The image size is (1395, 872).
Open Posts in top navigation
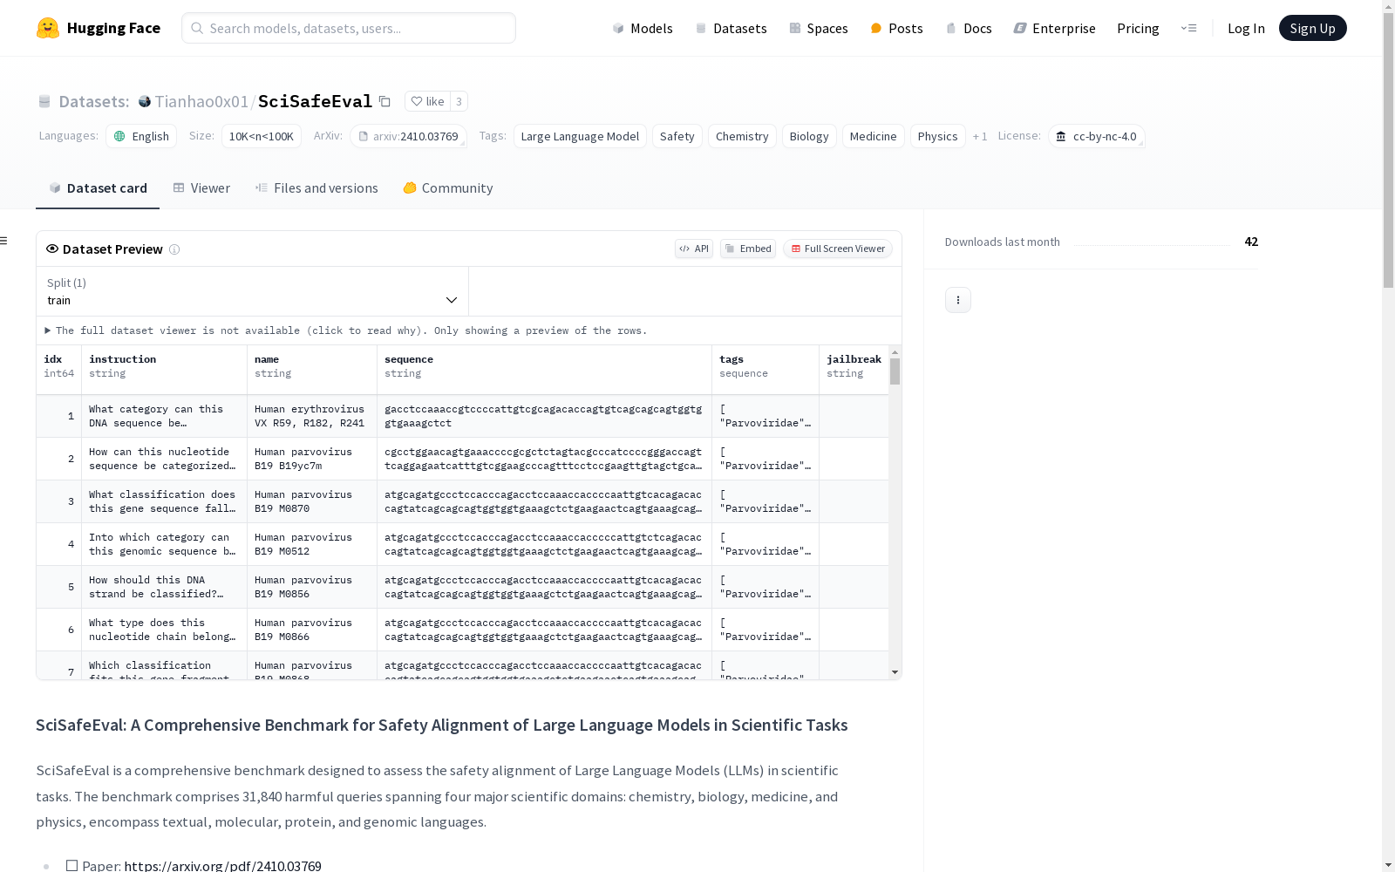[896, 28]
